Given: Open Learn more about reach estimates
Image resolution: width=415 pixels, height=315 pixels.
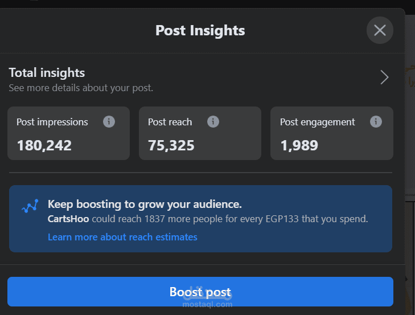Looking at the screenshot, I should point(122,237).
